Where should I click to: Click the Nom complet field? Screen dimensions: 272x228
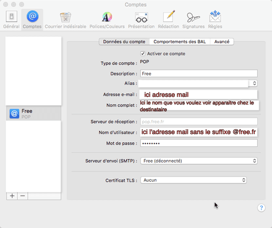199,106
